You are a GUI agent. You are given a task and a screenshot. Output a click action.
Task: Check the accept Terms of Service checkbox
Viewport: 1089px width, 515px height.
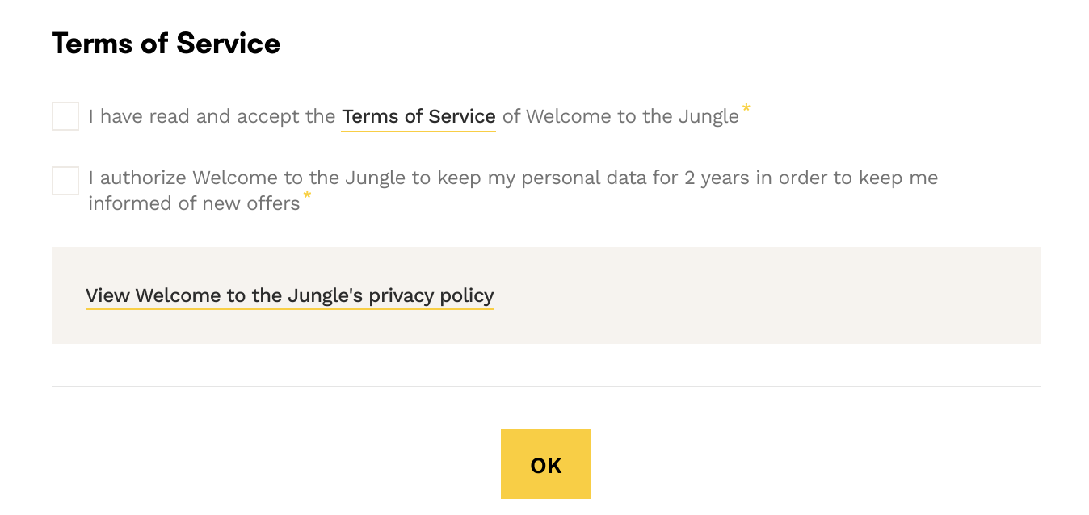tap(65, 116)
